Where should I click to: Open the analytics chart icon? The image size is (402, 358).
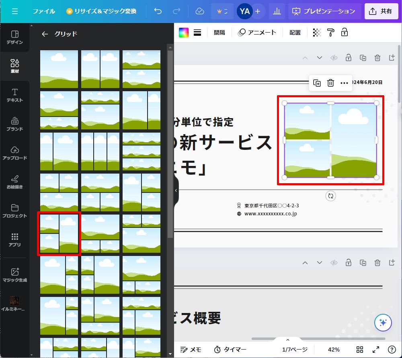coord(277,11)
